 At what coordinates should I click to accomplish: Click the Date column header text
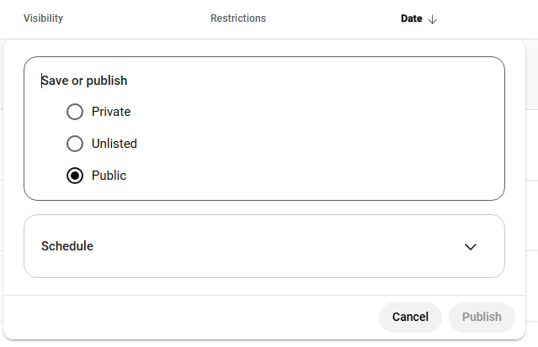(x=412, y=18)
